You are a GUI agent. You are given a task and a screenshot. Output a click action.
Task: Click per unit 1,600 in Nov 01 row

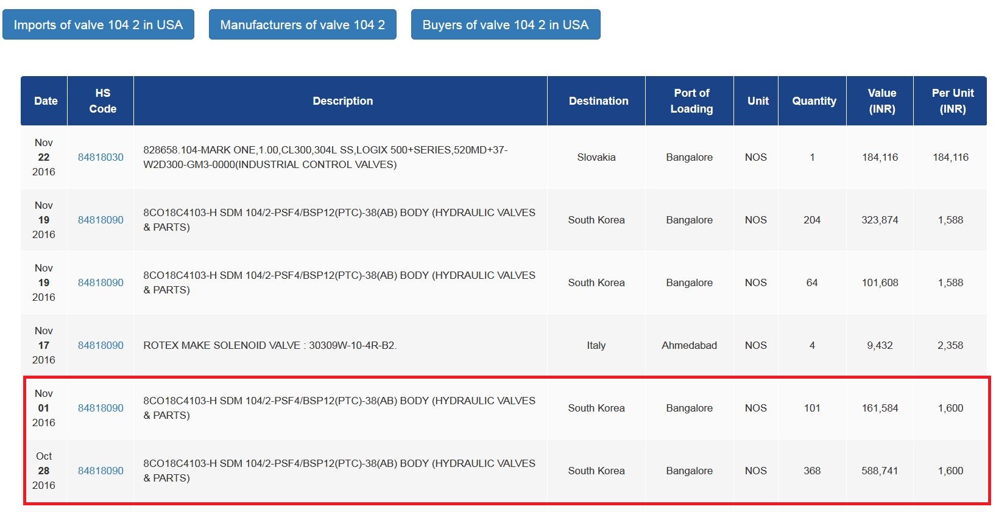950,408
